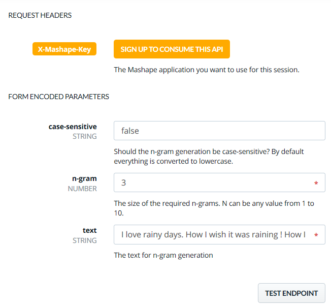The width and height of the screenshot is (331, 307).
Task: Select the Request Headers section heading
Action: coord(40,15)
